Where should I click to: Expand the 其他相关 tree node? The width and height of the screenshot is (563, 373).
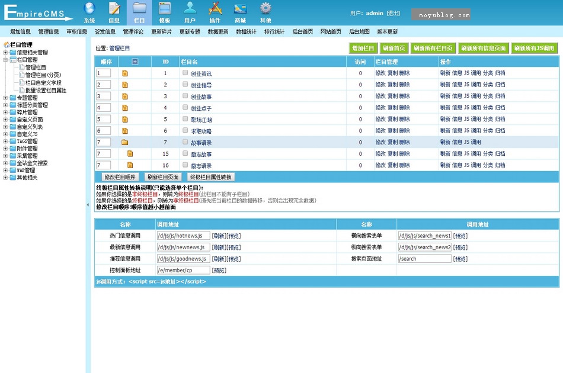pyautogui.click(x=5, y=178)
